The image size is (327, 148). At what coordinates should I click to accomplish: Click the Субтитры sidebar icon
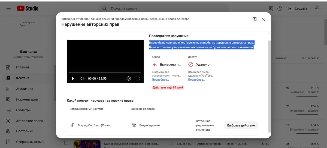click(x=8, y=110)
